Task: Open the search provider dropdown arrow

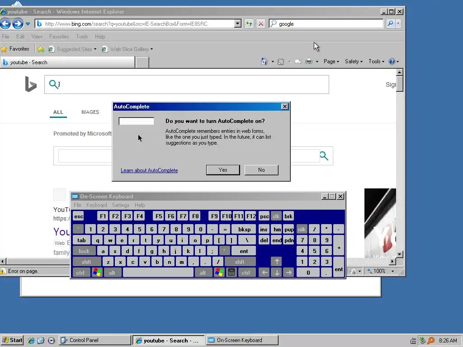Action: pyautogui.click(x=398, y=23)
